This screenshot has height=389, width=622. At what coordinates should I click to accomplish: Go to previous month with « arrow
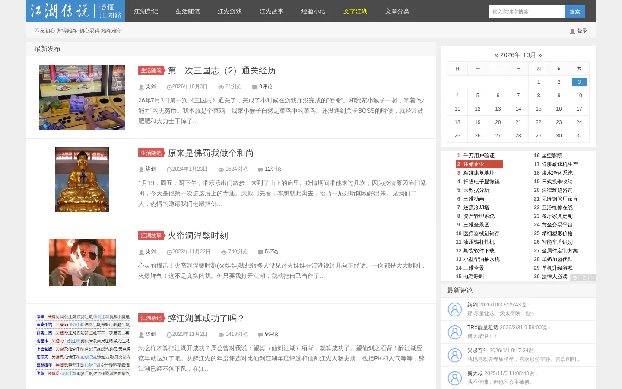point(496,55)
